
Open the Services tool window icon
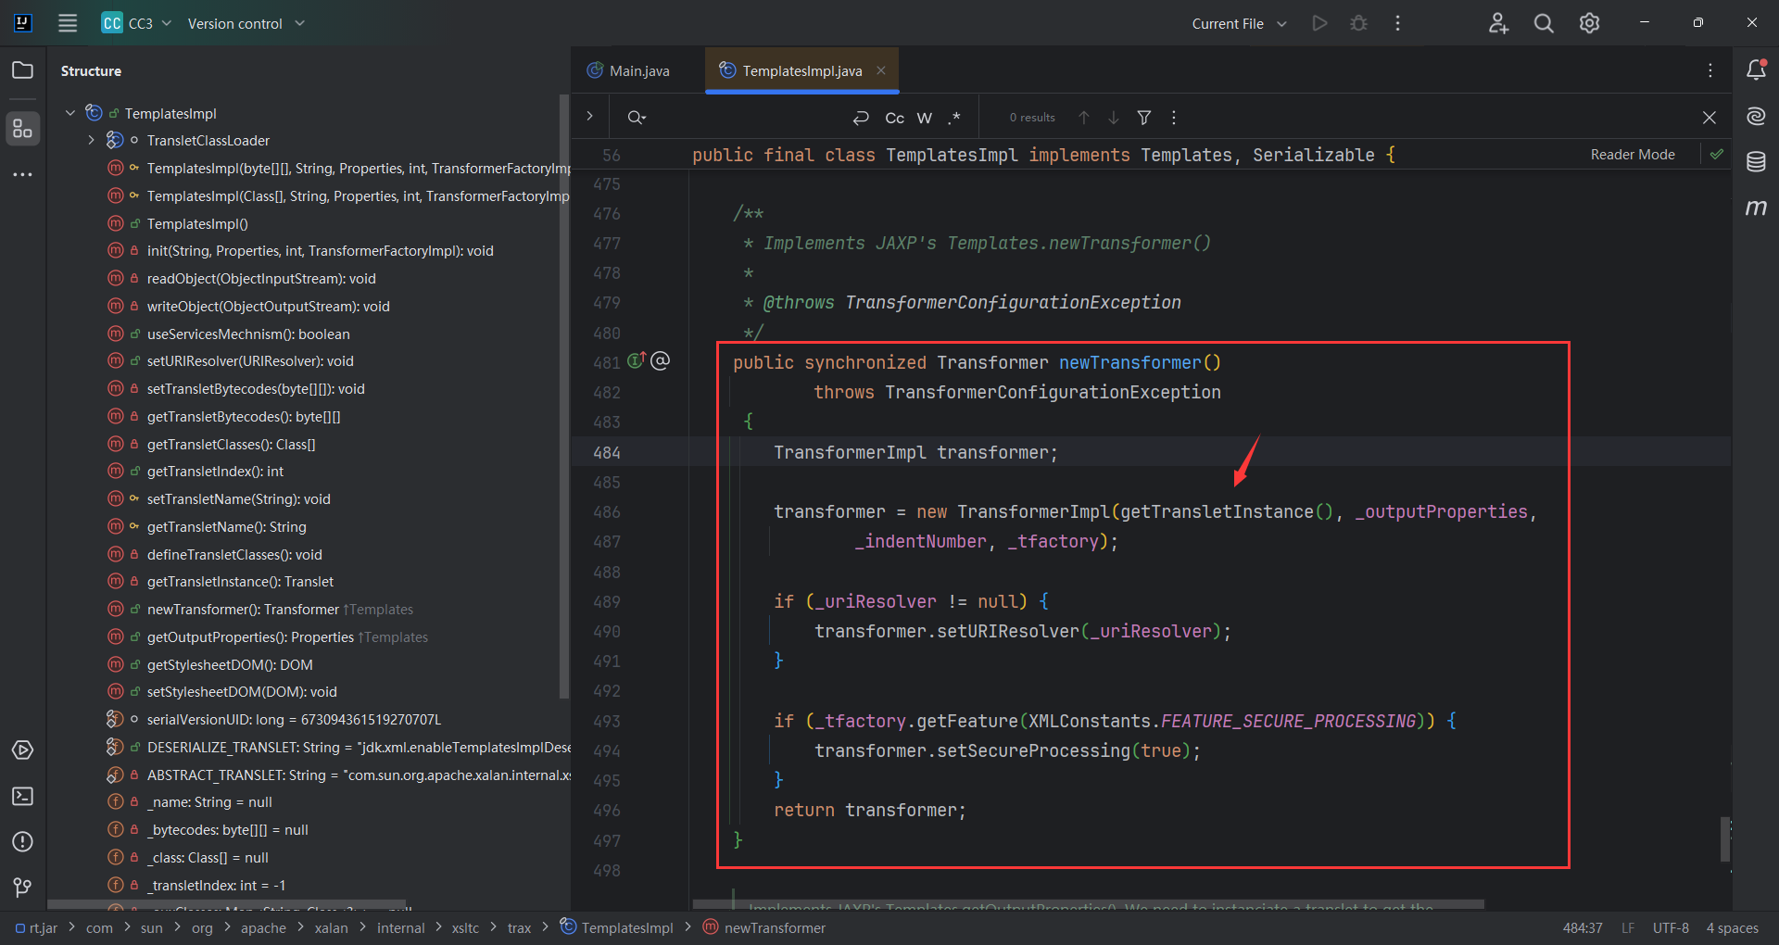(x=23, y=750)
